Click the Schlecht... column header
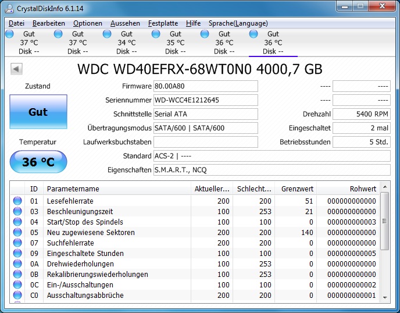Image resolution: width=400 pixels, height=313 pixels. pos(254,188)
